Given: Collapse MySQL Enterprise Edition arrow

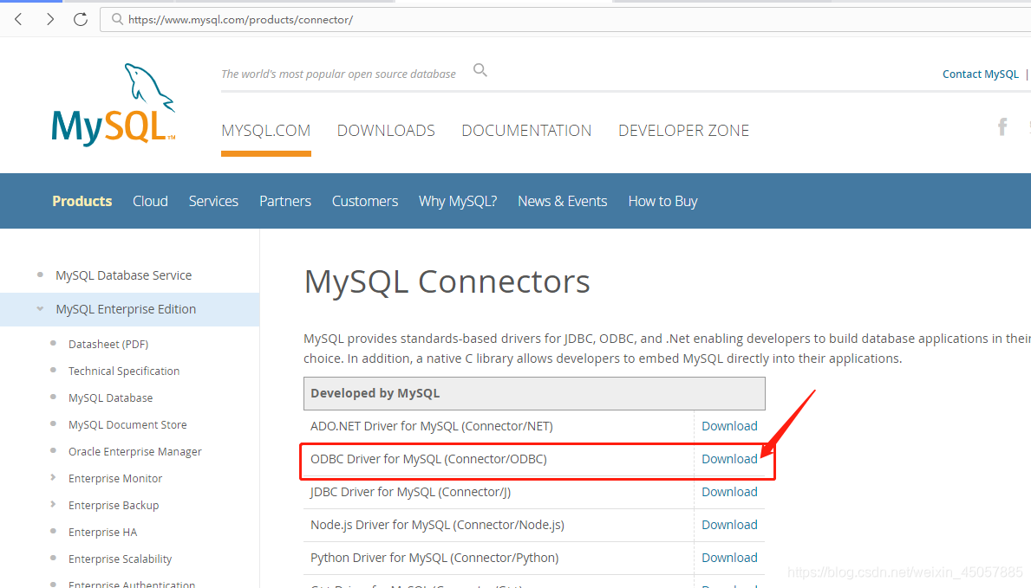Looking at the screenshot, I should 40,309.
